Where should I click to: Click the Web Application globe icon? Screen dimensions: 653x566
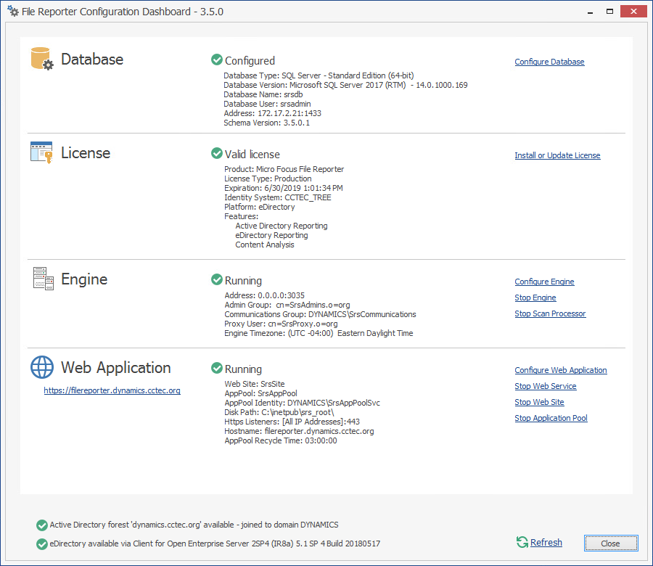click(x=42, y=367)
